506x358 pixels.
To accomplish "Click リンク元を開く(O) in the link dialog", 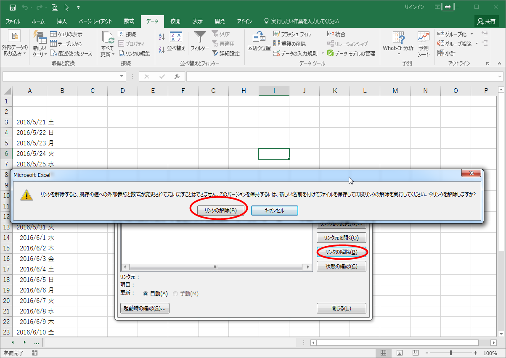I will coord(342,237).
